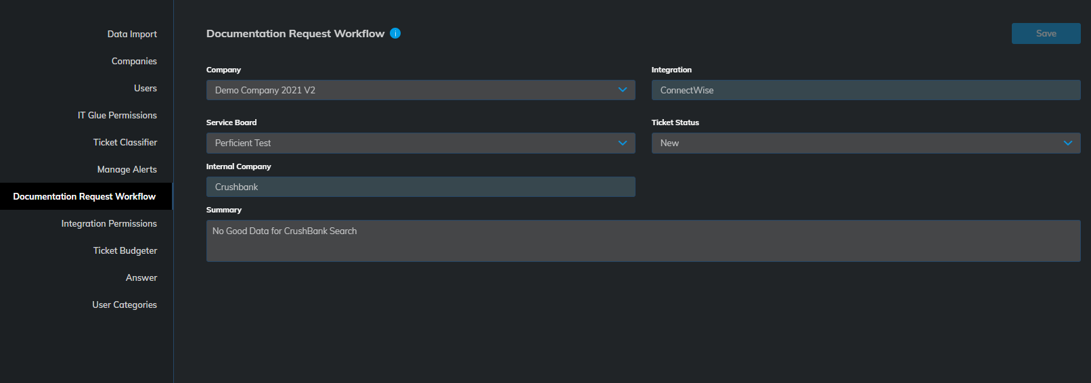Screen dimensions: 1091x383
Task: Navigate to User Categories
Action: pos(125,305)
